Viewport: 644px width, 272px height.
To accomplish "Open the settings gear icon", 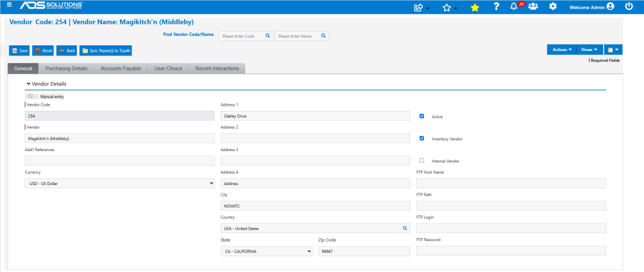I will (x=553, y=6).
